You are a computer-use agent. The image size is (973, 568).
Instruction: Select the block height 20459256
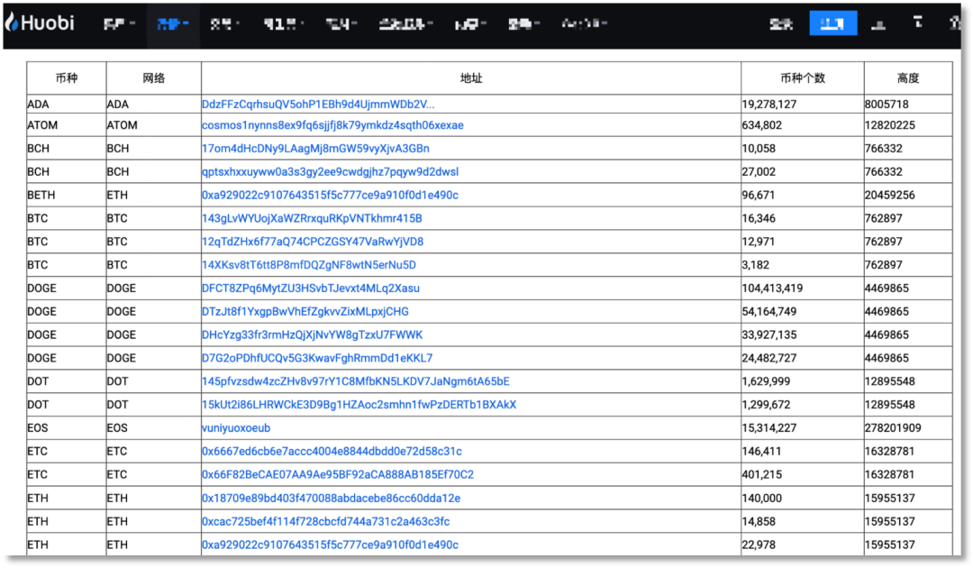(890, 195)
